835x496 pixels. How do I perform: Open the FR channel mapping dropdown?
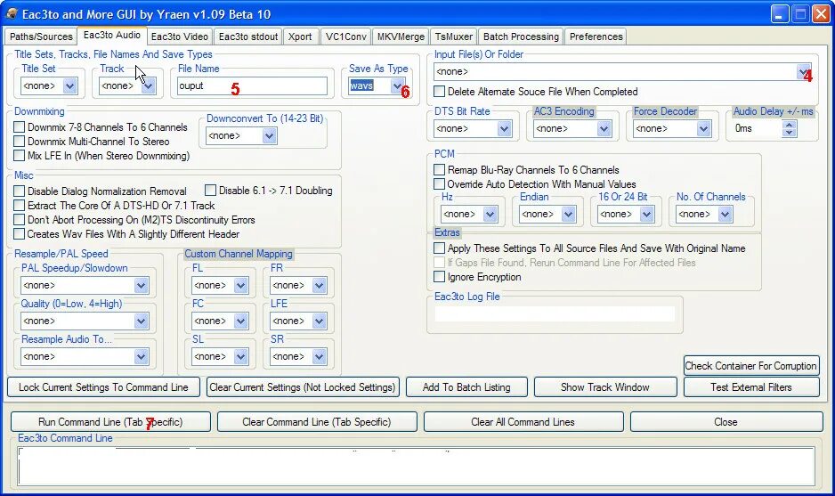(319, 286)
